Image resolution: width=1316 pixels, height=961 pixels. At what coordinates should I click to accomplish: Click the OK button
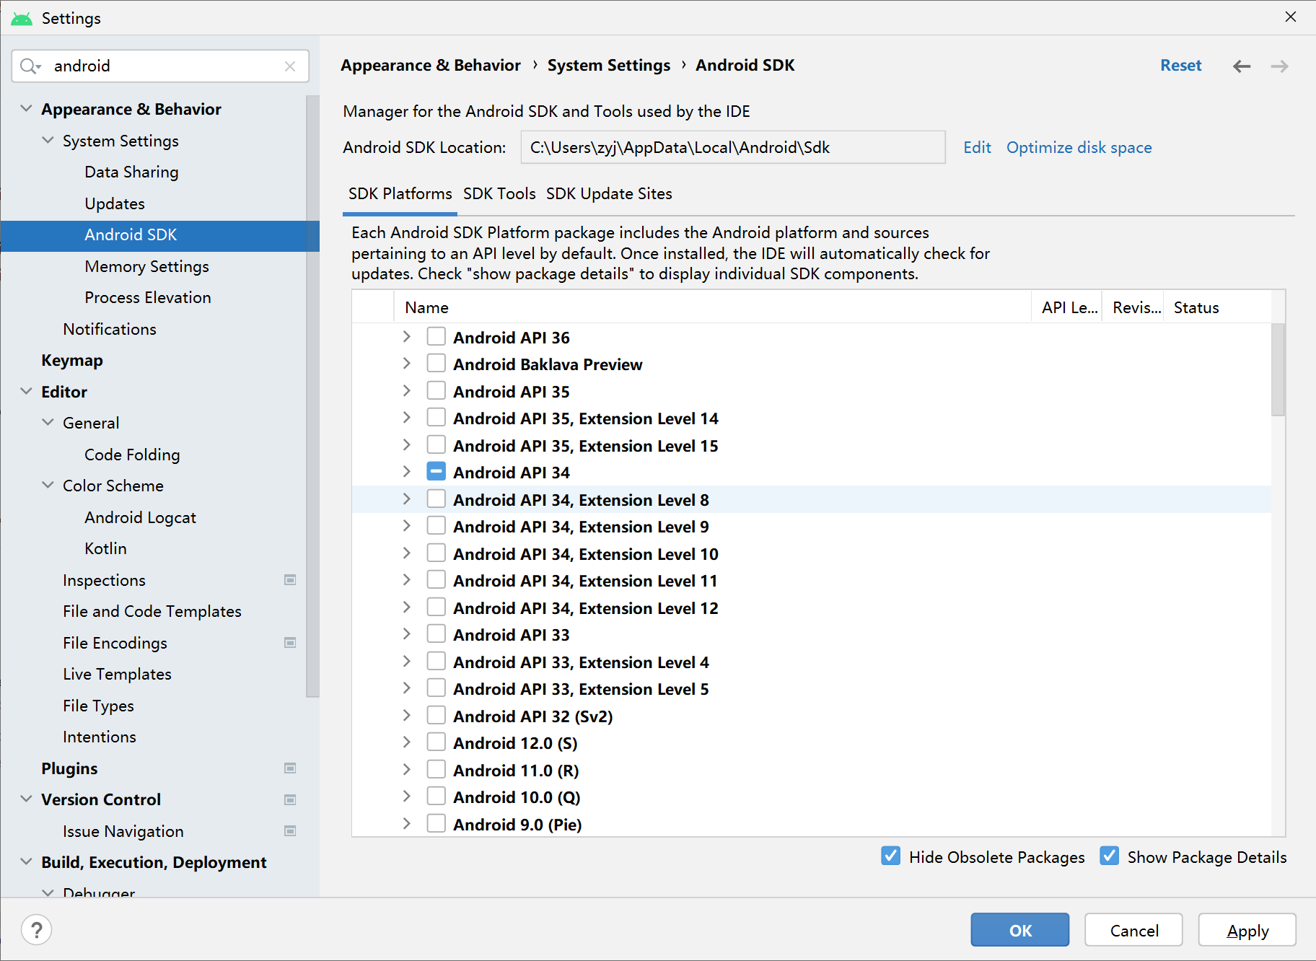point(1020,930)
